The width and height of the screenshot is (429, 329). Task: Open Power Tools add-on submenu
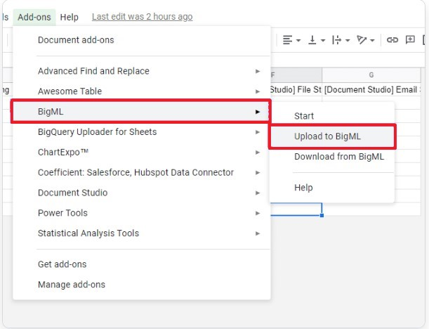tap(142, 213)
